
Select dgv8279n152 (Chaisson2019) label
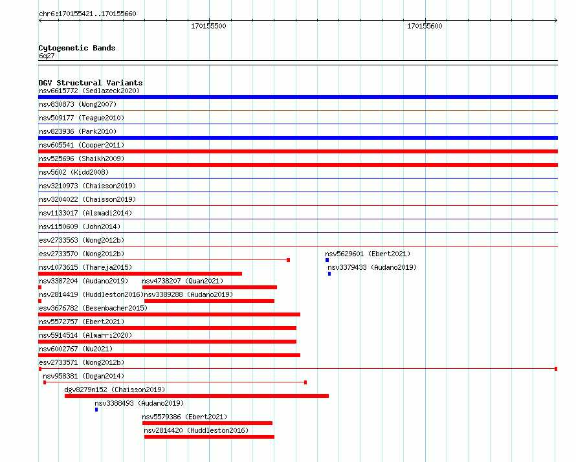pos(115,390)
